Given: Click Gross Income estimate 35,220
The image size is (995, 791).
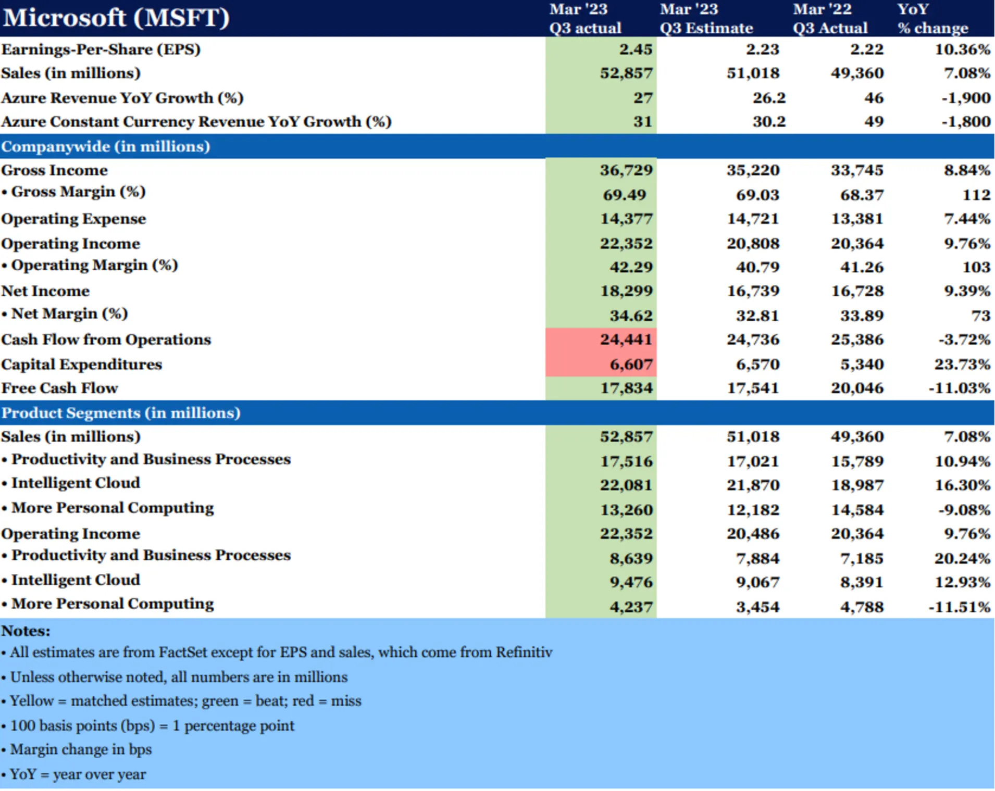Looking at the screenshot, I should (753, 170).
